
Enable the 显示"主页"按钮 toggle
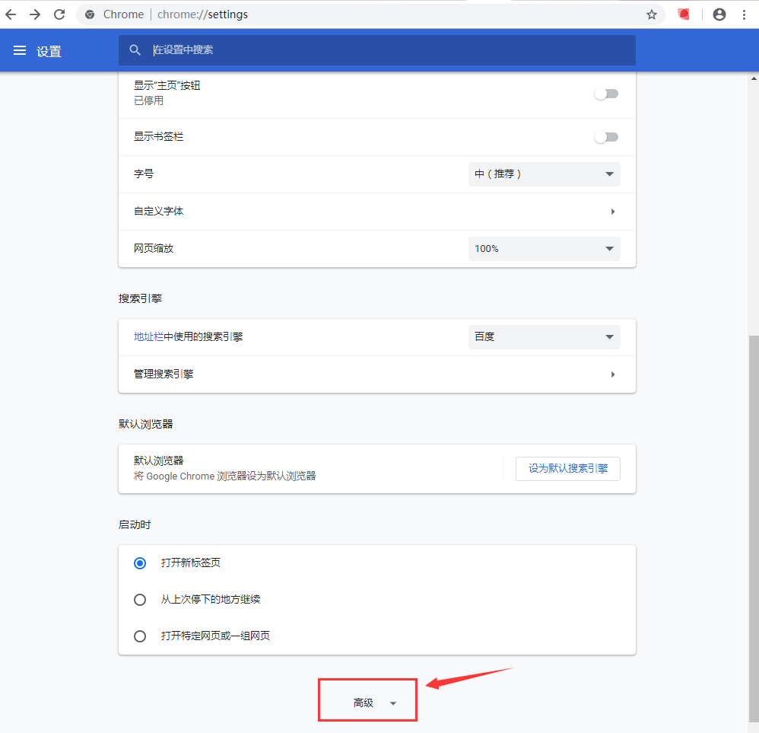point(606,94)
